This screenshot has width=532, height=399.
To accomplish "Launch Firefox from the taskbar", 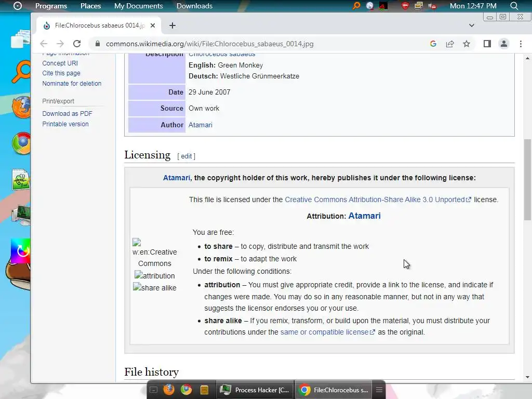I will (169, 390).
